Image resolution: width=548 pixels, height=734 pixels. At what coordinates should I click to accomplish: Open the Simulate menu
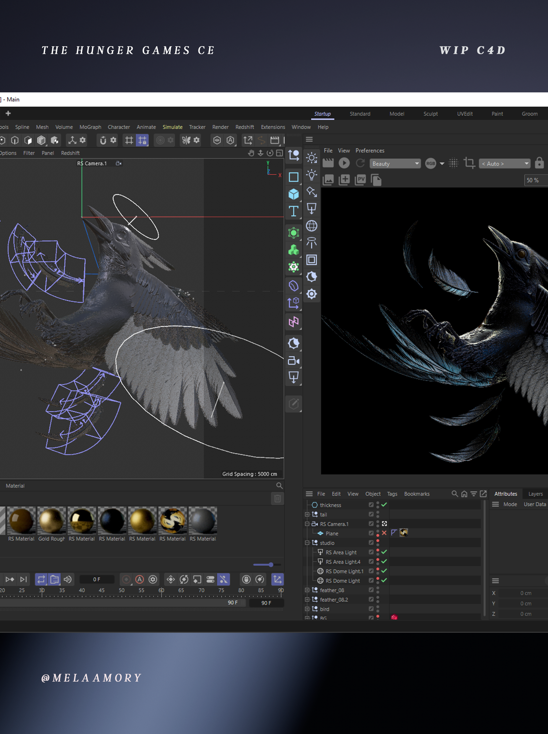click(x=172, y=127)
